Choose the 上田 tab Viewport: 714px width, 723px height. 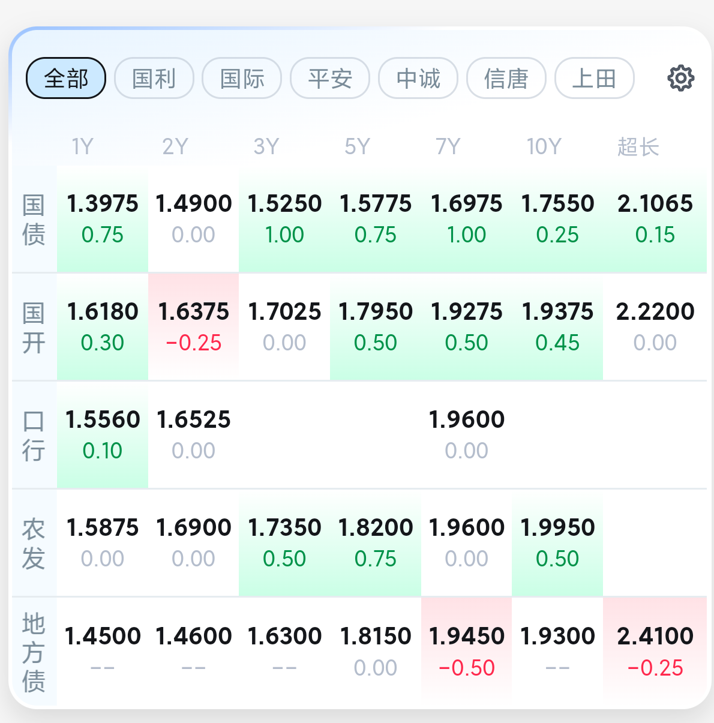point(595,78)
